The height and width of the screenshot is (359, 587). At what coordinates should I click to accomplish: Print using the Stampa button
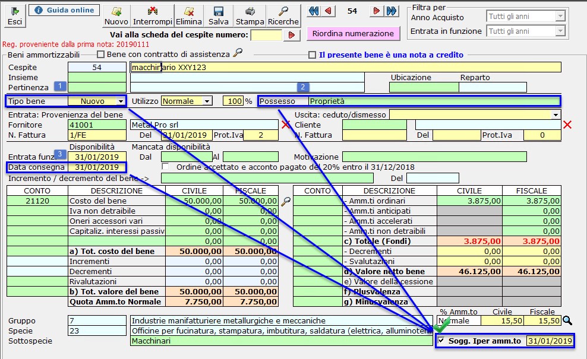[250, 17]
